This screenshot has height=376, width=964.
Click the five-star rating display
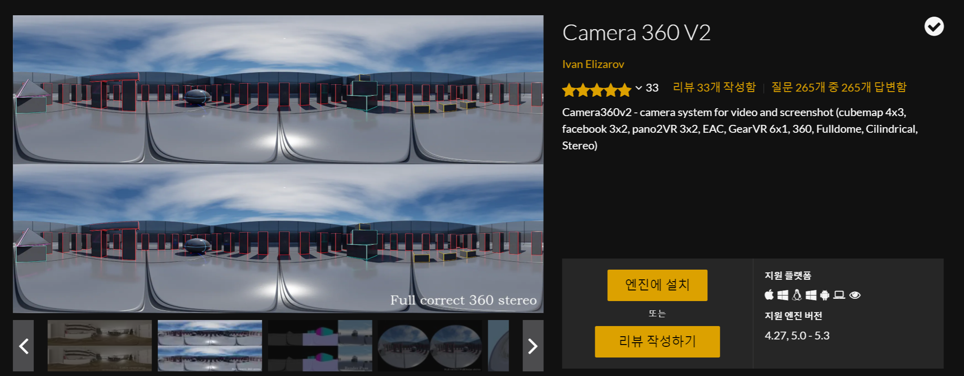597,89
